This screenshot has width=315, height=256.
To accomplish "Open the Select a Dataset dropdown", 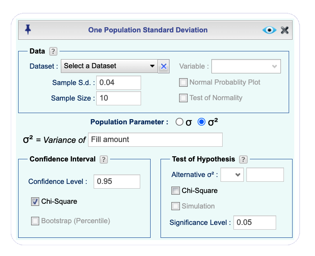I will click(x=109, y=66).
